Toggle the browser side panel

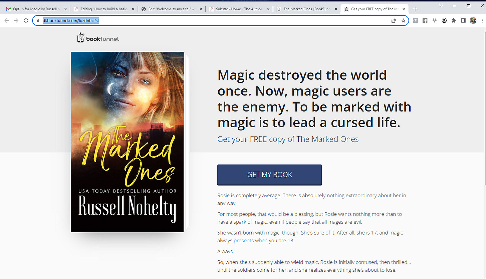click(463, 21)
